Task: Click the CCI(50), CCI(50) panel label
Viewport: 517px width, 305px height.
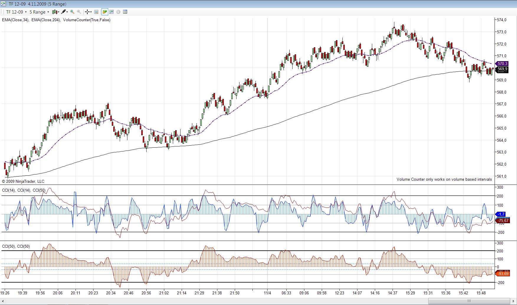Action: (16, 246)
